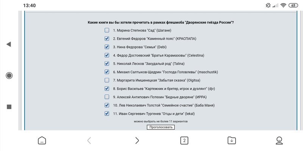The width and height of the screenshot is (303, 151).
Task: Check the Потехин "Бедные дворяне" option
Action: 107,97
